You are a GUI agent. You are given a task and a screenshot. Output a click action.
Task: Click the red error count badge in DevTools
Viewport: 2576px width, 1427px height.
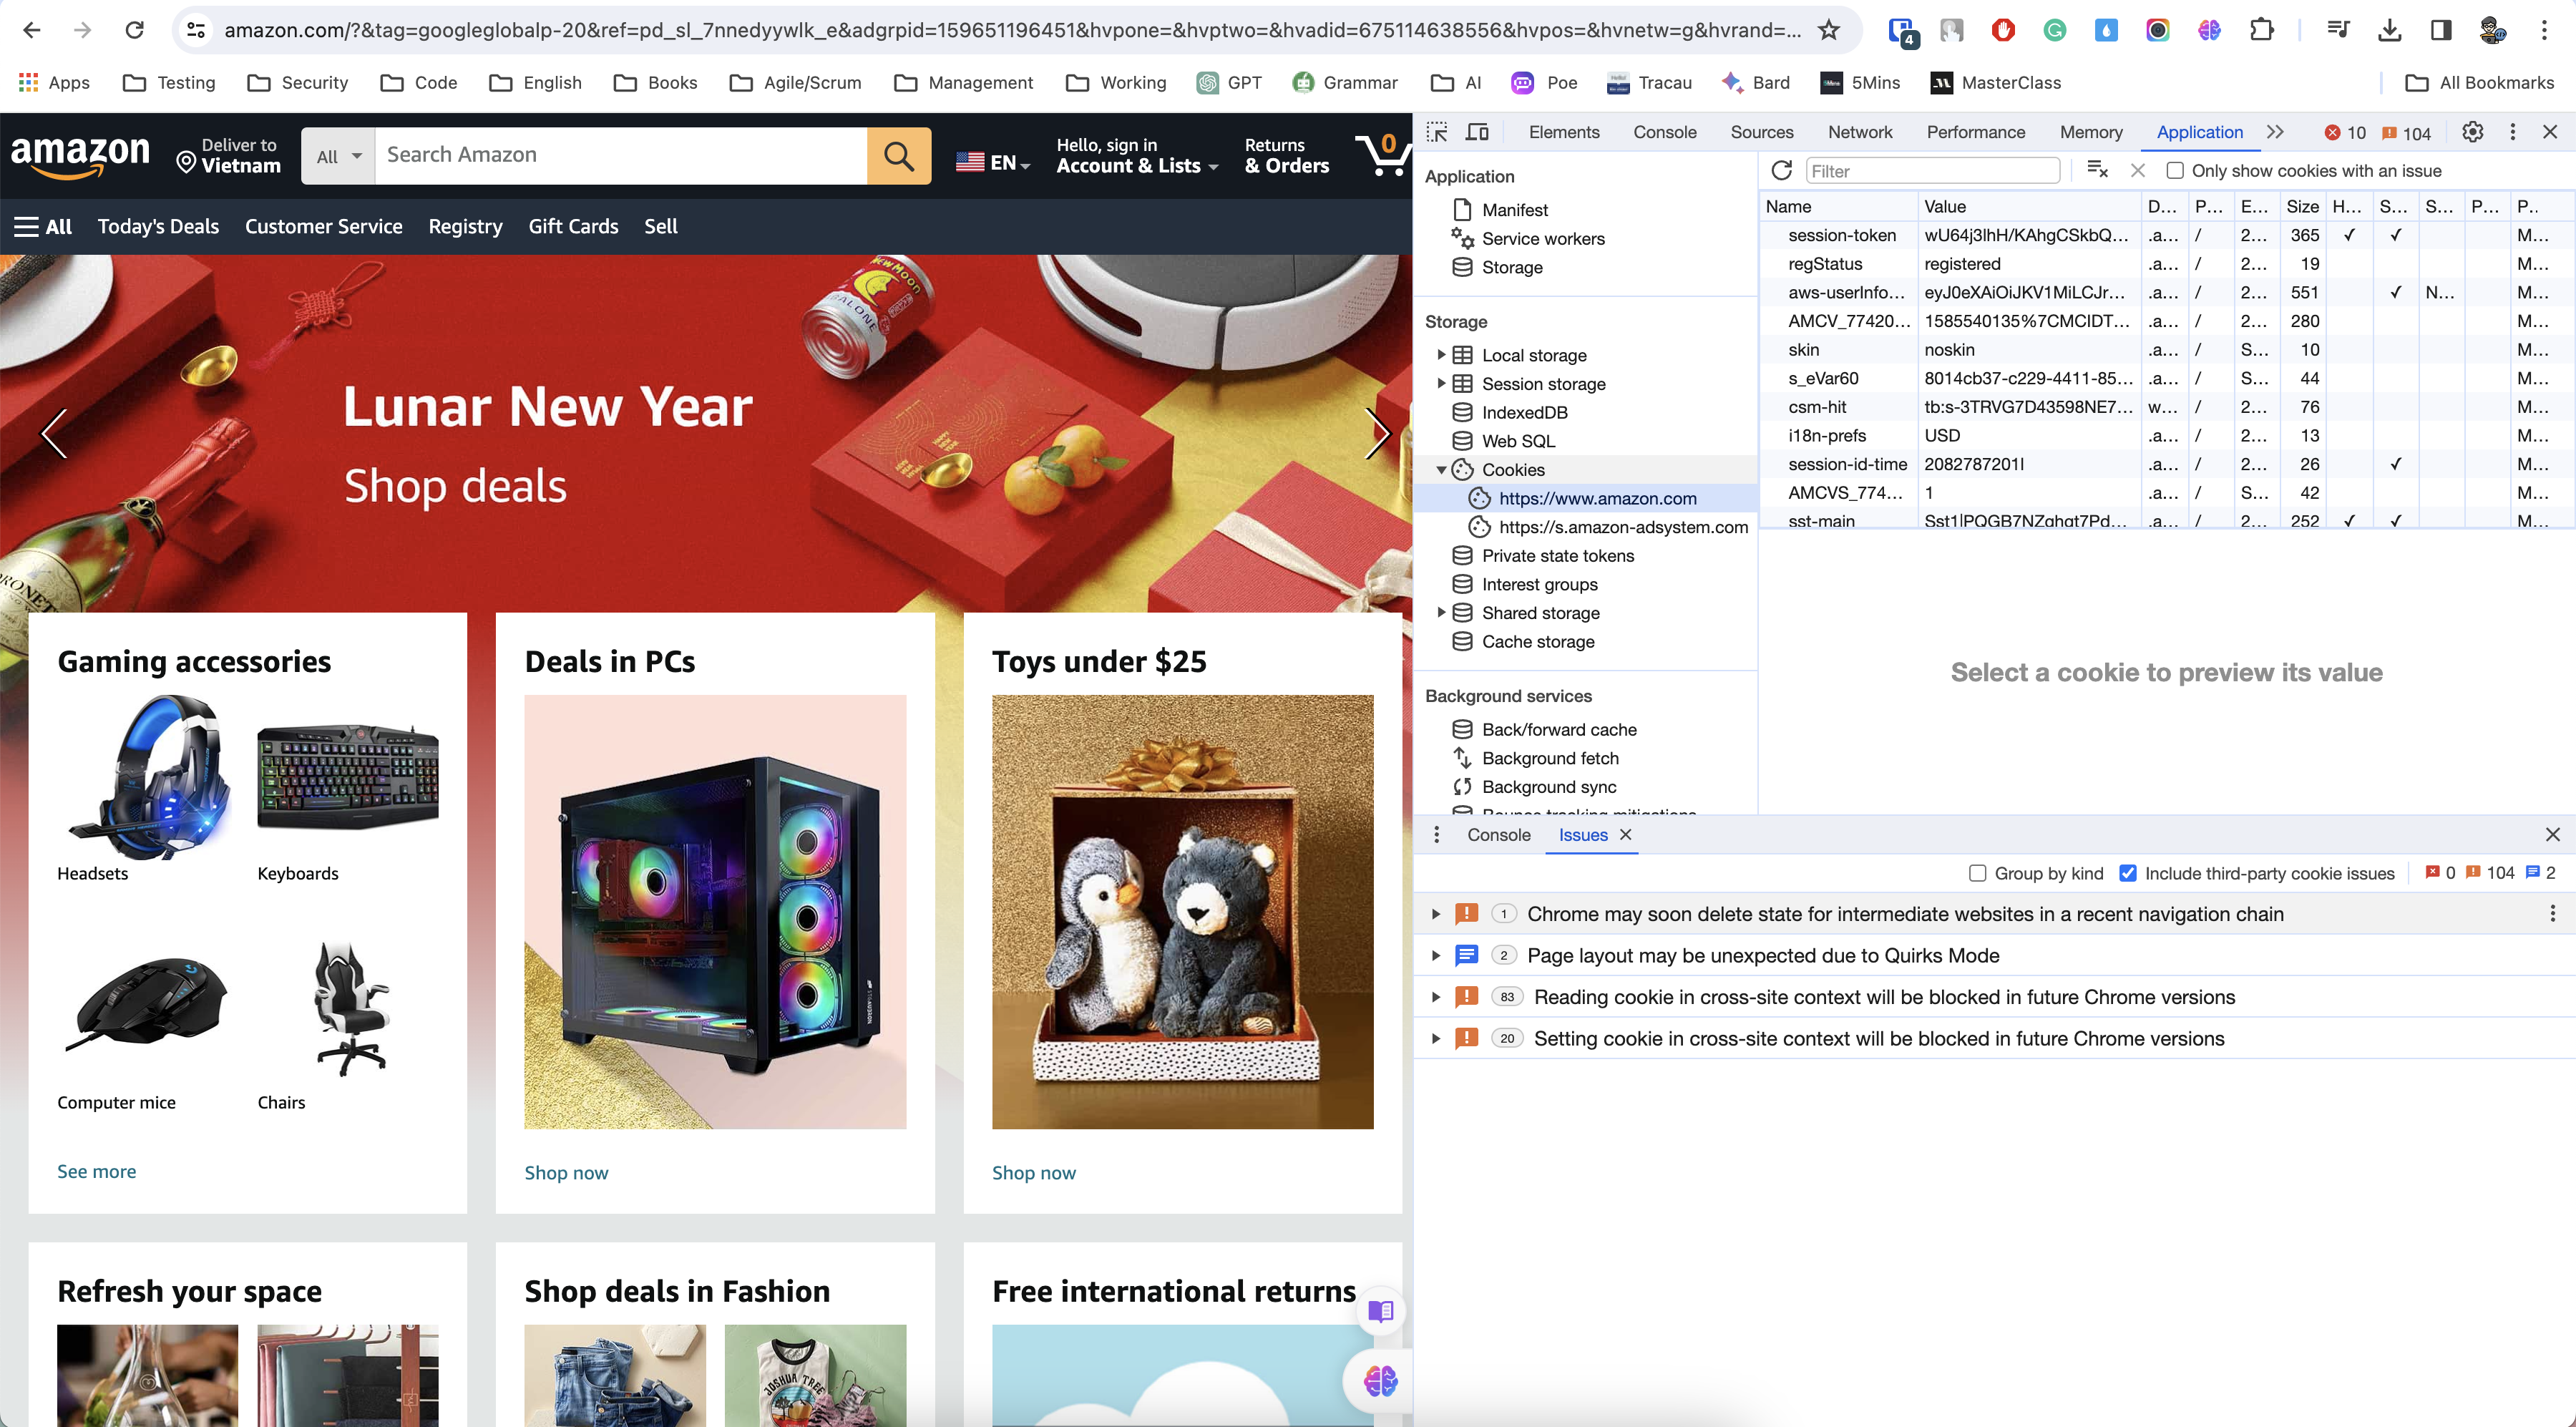click(2345, 133)
